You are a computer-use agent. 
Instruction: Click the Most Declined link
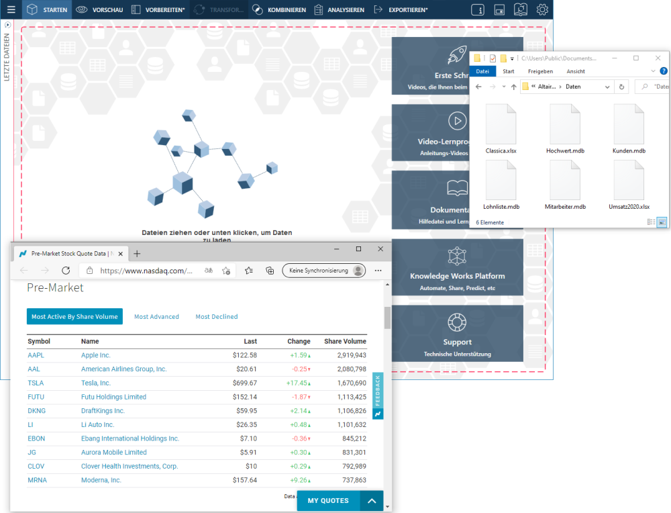pyautogui.click(x=216, y=317)
